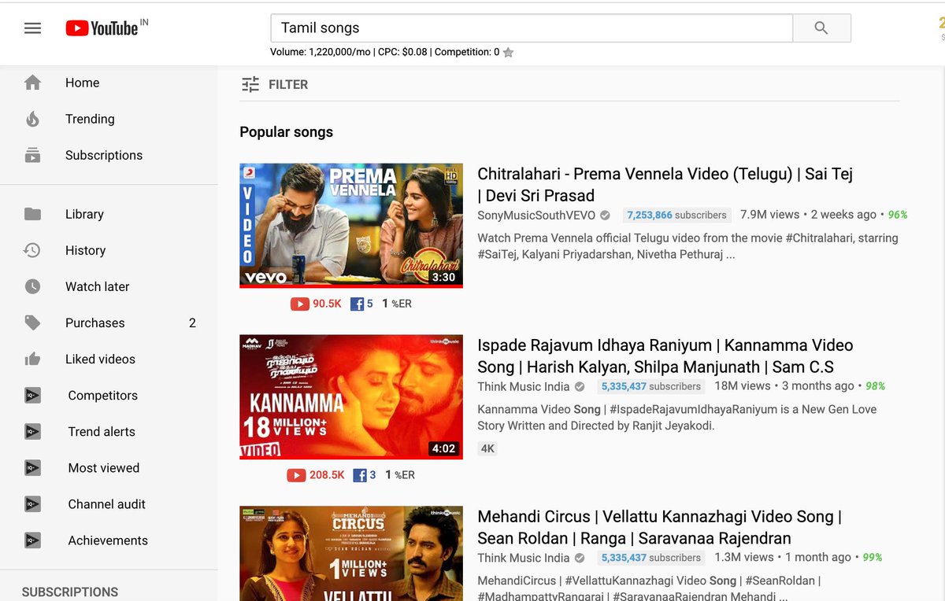Click the Most viewed extension icon
This screenshot has width=945, height=601.
coord(32,468)
